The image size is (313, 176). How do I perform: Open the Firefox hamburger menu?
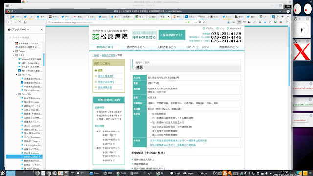coord(287,22)
